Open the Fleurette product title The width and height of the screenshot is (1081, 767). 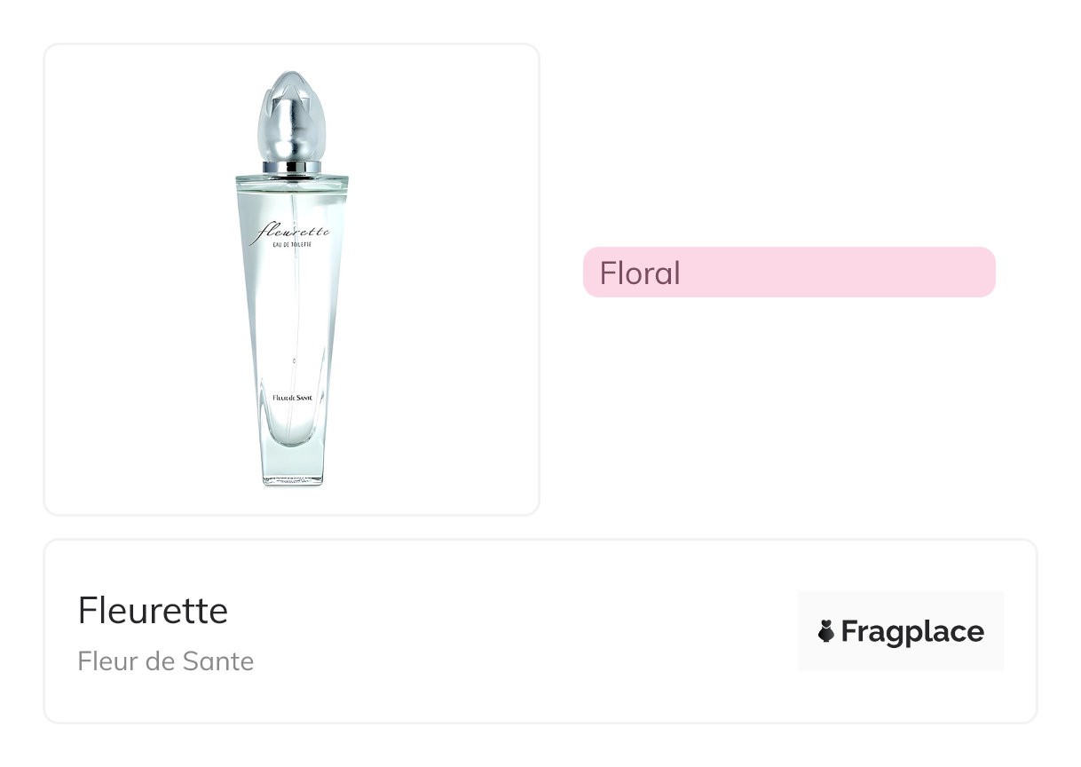153,612
